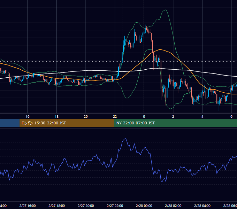Click the hour label 4 on price chart axis

pyautogui.click(x=202, y=117)
